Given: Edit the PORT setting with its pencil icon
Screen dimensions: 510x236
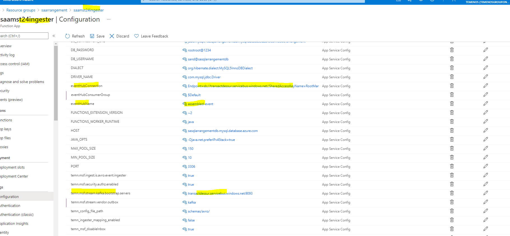Looking at the screenshot, I should tap(485, 166).
